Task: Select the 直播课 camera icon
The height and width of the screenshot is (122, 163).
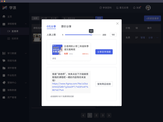Action: coord(9,31)
